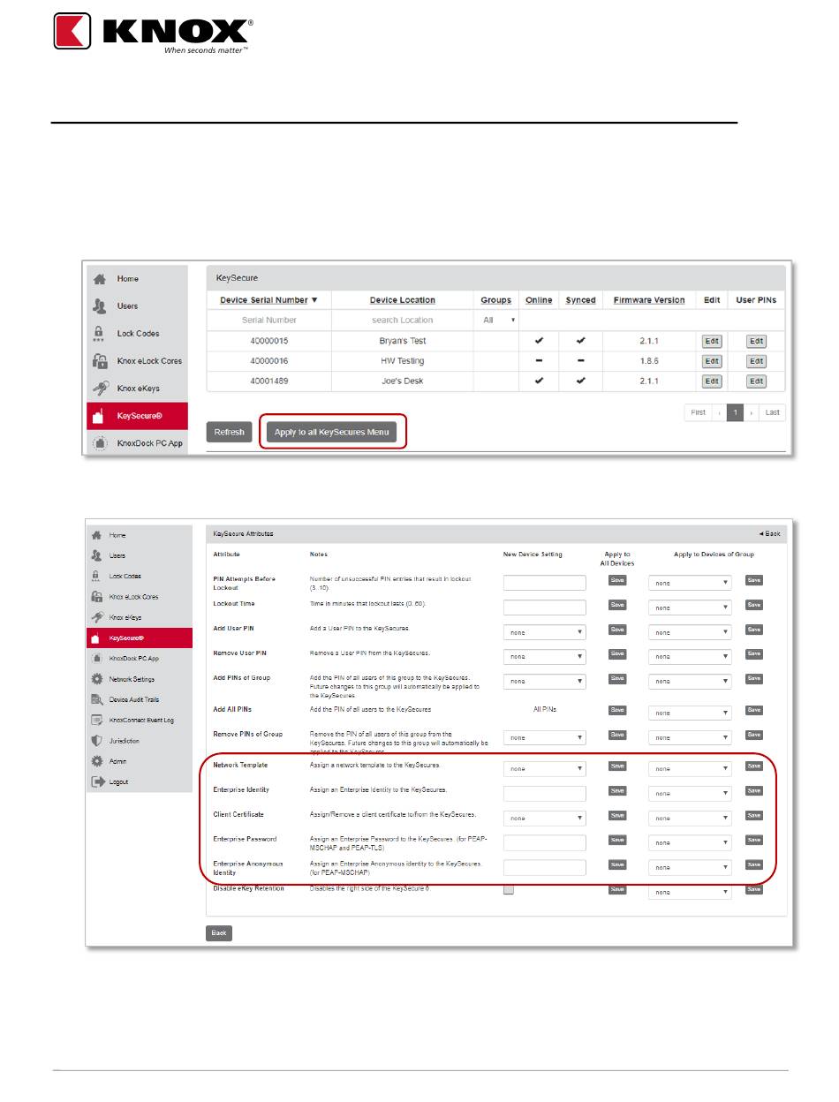839x1102 pixels.
Task: Open KnoxDock PC App in device list sidebar
Action: [x=137, y=443]
